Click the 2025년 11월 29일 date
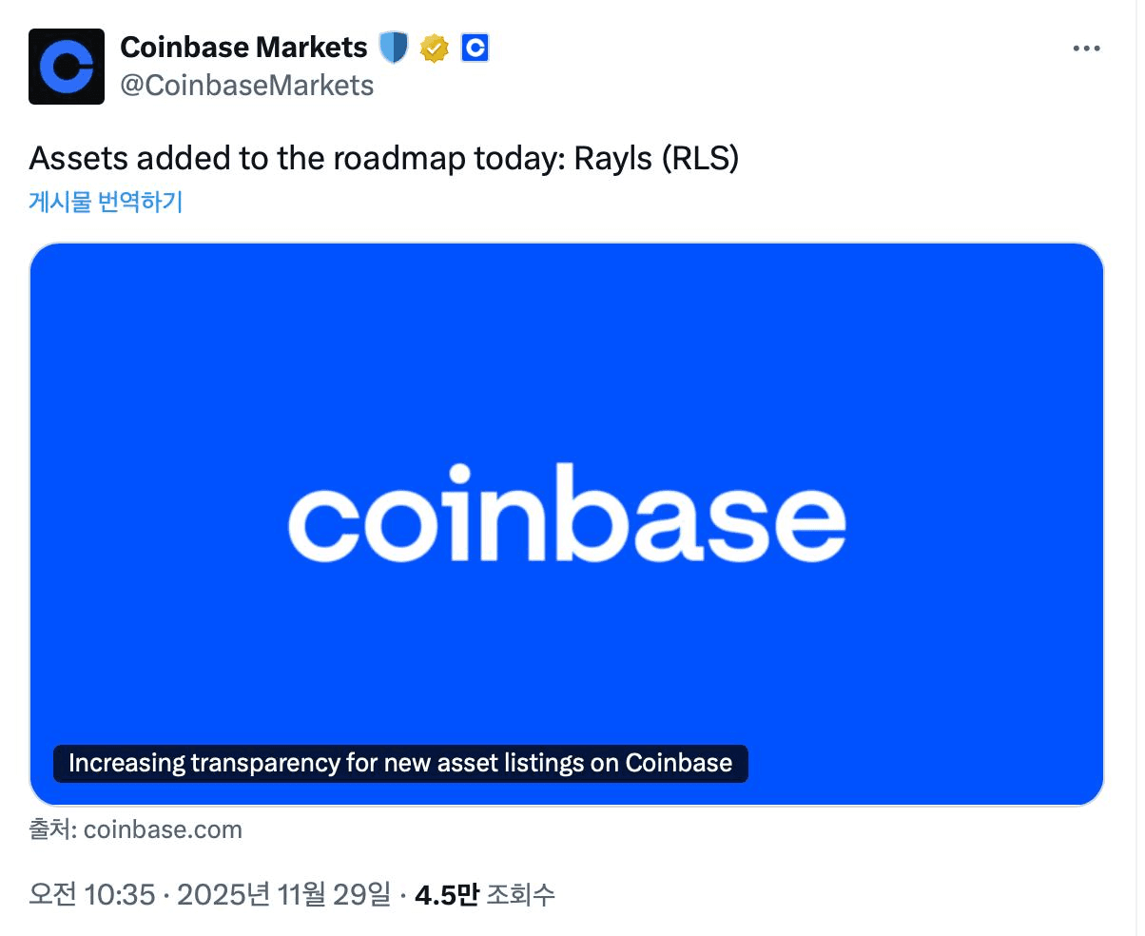1145x936 pixels. point(283,895)
